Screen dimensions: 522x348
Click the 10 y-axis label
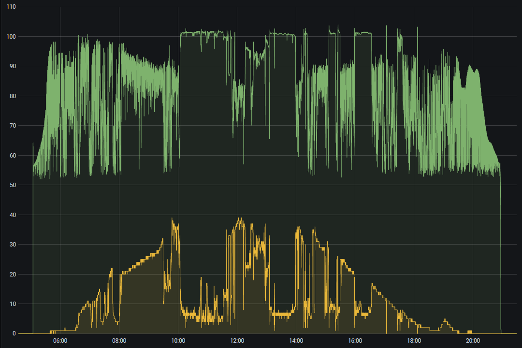13,304
